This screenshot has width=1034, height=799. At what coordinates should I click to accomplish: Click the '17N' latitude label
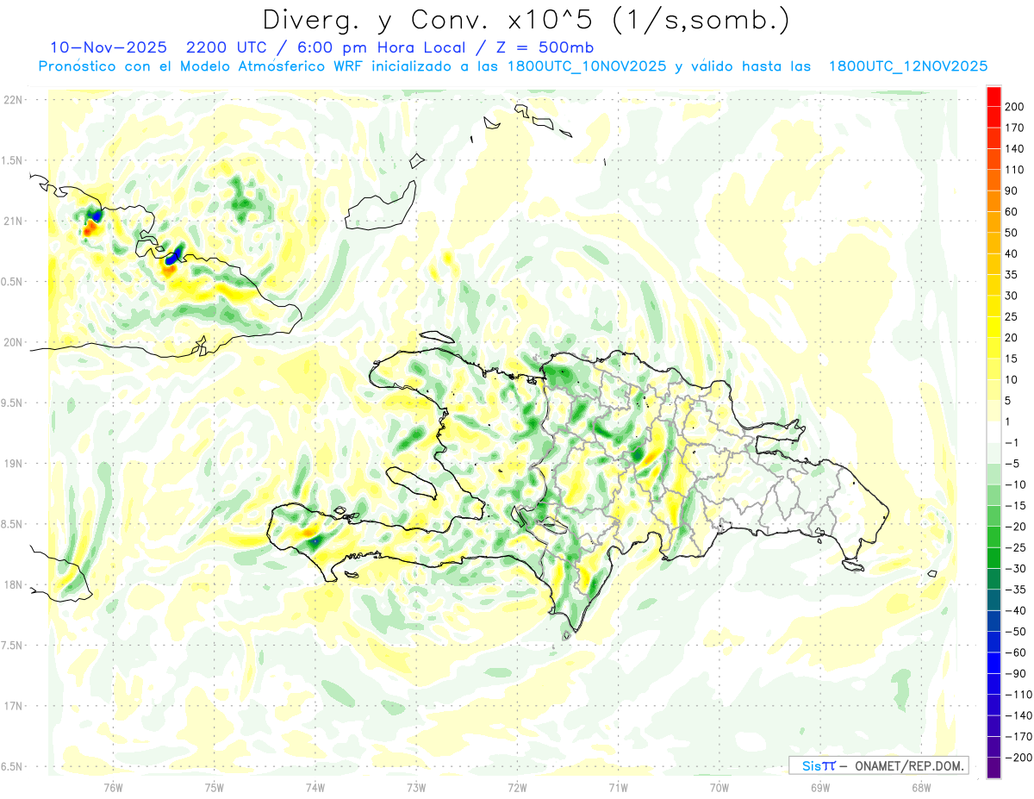[x=12, y=706]
